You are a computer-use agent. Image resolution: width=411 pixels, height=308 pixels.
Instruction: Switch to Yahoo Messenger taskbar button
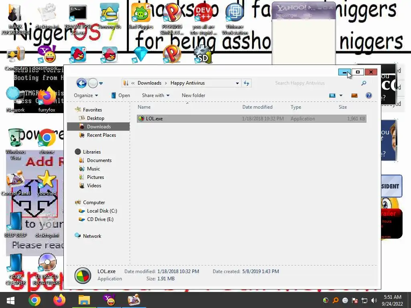coord(109,300)
